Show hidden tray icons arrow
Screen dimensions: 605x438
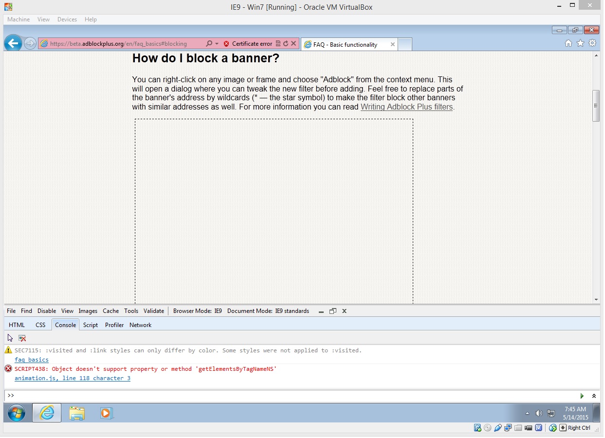(x=528, y=414)
